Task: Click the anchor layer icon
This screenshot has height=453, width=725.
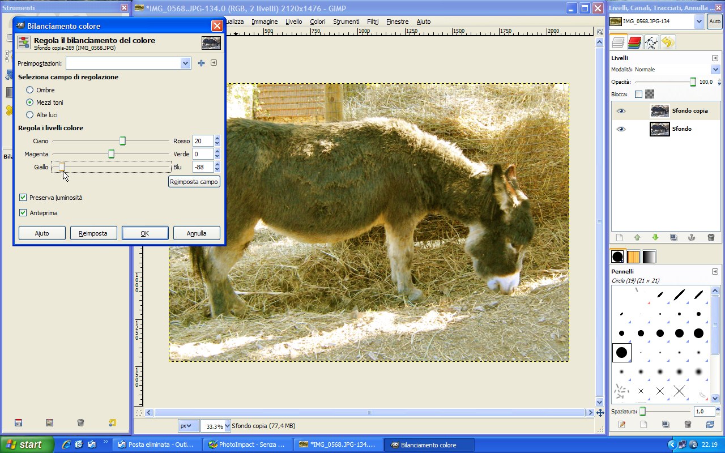Action: pyautogui.click(x=691, y=238)
